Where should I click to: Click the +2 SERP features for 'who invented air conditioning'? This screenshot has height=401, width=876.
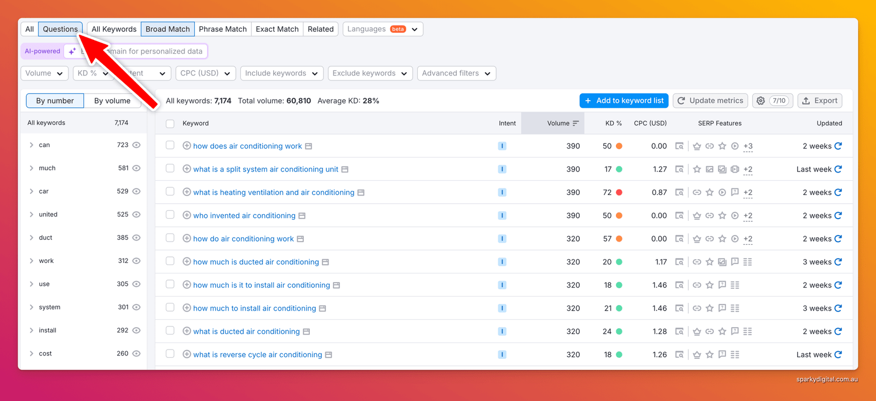coord(748,216)
